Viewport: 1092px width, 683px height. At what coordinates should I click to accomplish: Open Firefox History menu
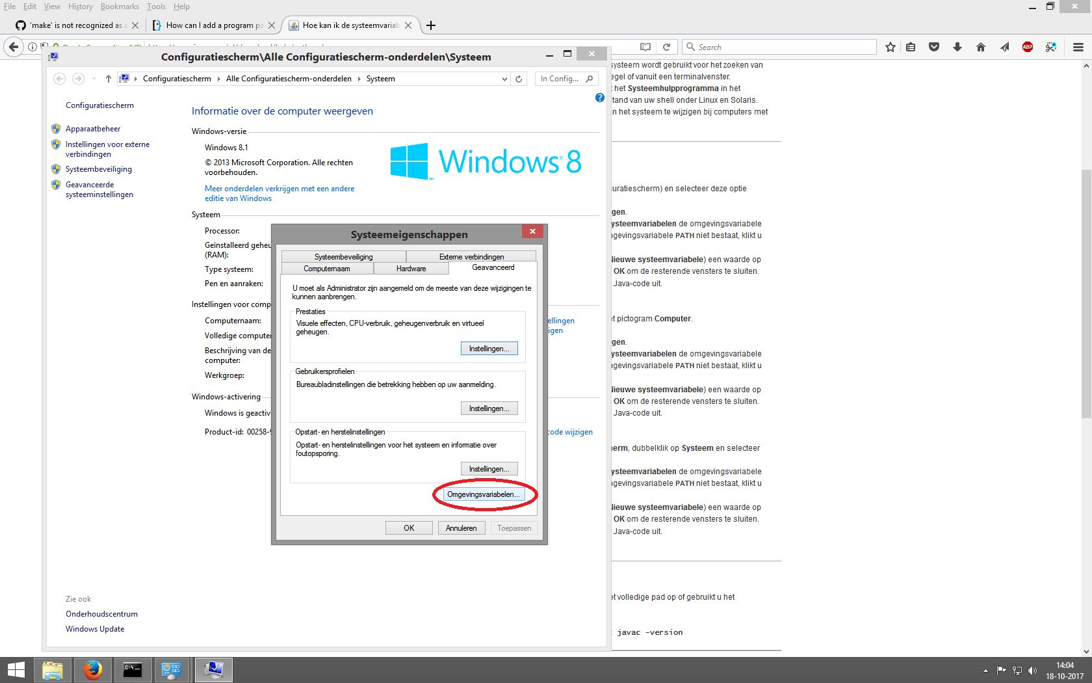[x=81, y=7]
